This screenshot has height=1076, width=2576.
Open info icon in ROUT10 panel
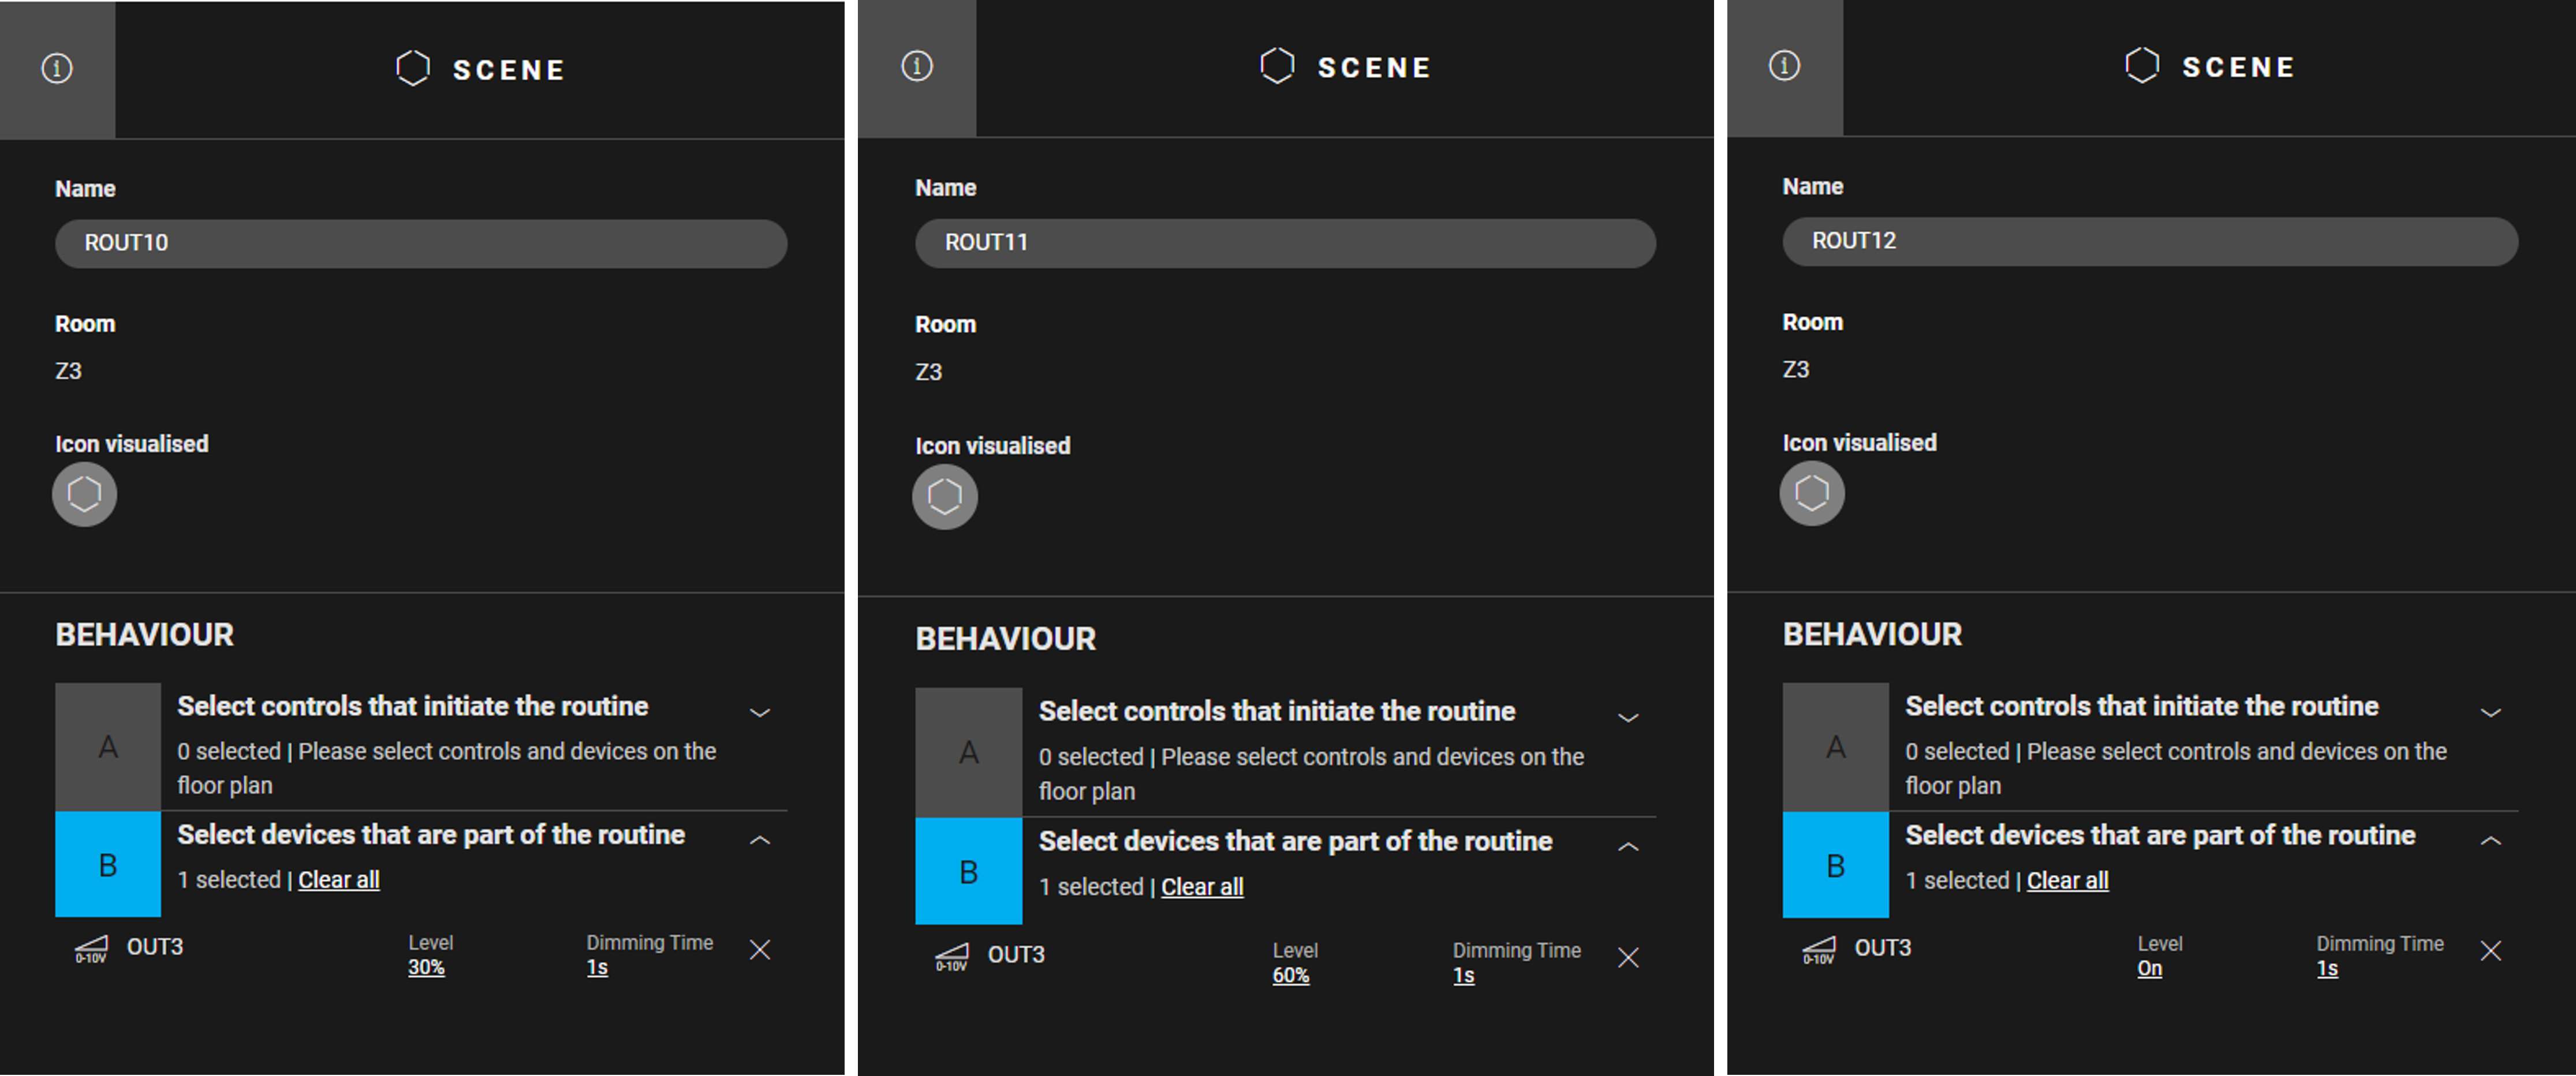pyautogui.click(x=57, y=69)
